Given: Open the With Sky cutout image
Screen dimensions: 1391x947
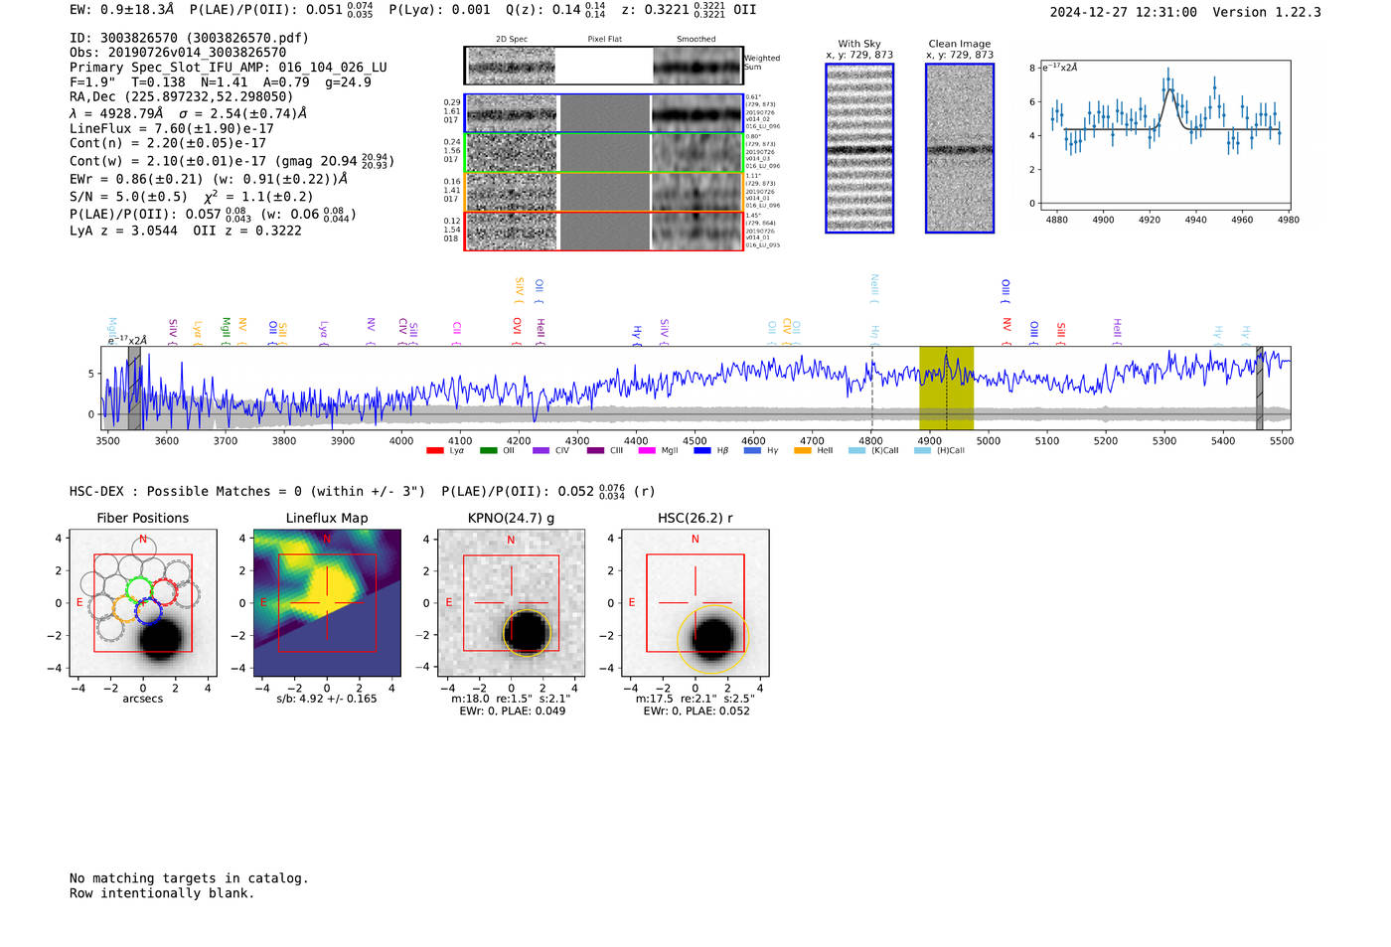Looking at the screenshot, I should click(859, 148).
